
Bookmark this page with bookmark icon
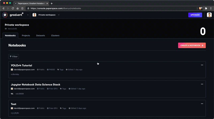click(x=22, y=9)
